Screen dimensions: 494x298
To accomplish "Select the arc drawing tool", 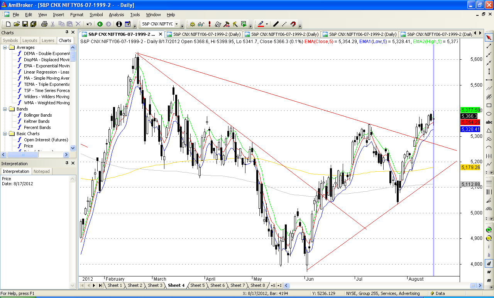I will 489,147.
